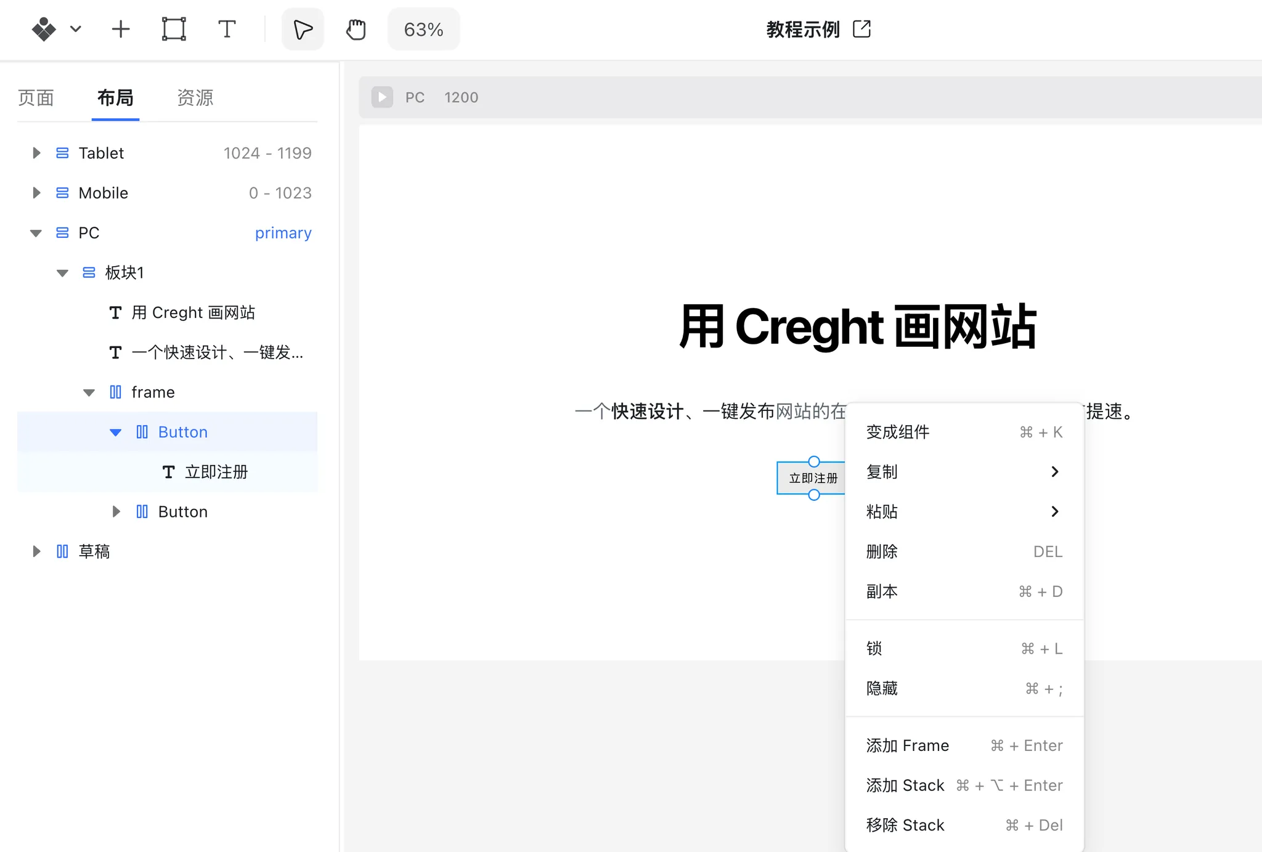The width and height of the screenshot is (1262, 852).
Task: Click the 板块1 stack icon
Action: click(89, 272)
